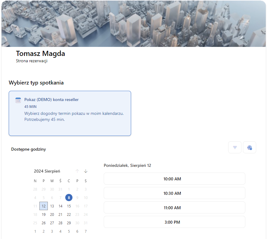Choose August 22 in the calendar
Screen dimensions: 267x239
[x=69, y=214]
